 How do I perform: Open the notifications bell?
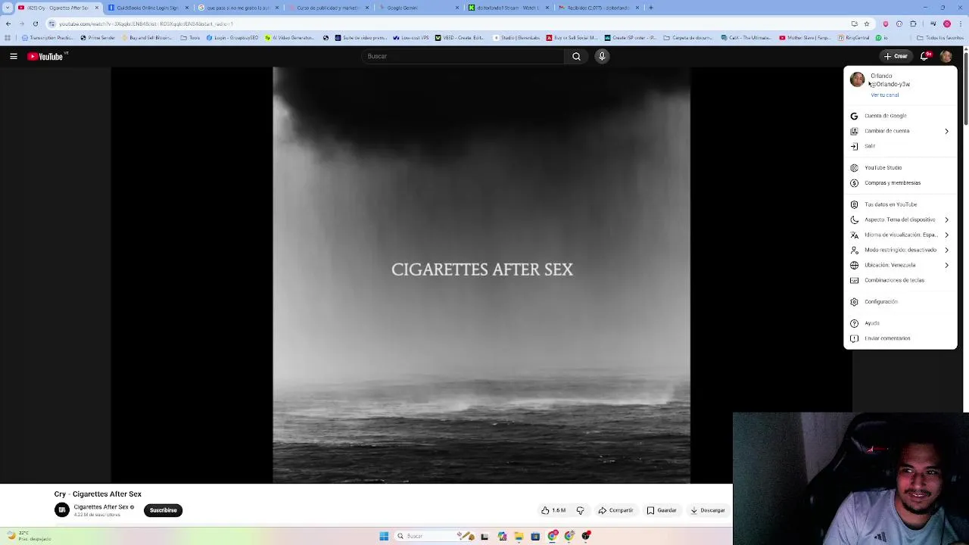pos(925,56)
